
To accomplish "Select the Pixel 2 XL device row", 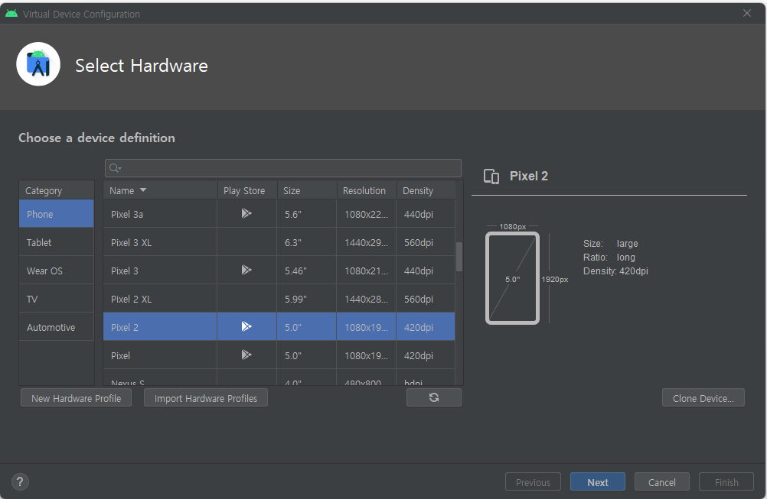I will (279, 299).
